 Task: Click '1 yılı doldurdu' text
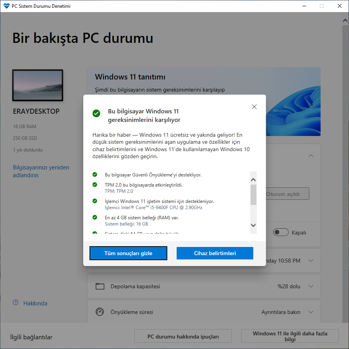coord(28,150)
